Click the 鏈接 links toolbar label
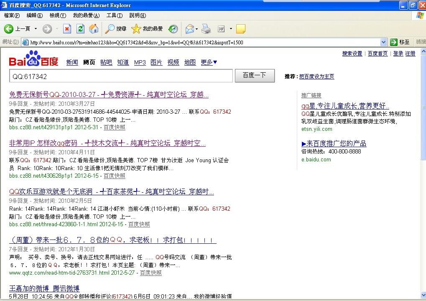The image size is (426, 301). (x=421, y=42)
